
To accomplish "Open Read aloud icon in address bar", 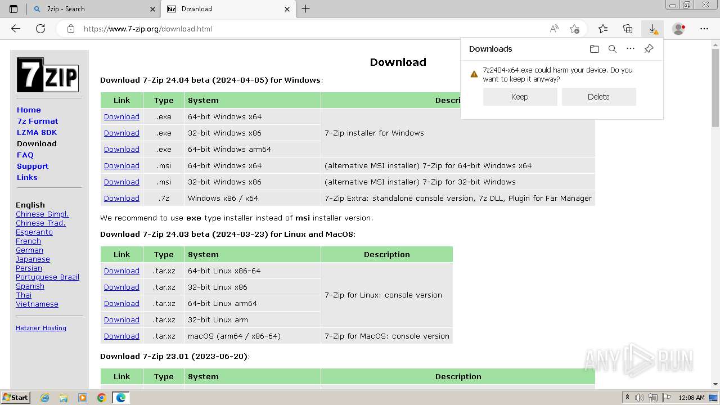I will pyautogui.click(x=554, y=29).
